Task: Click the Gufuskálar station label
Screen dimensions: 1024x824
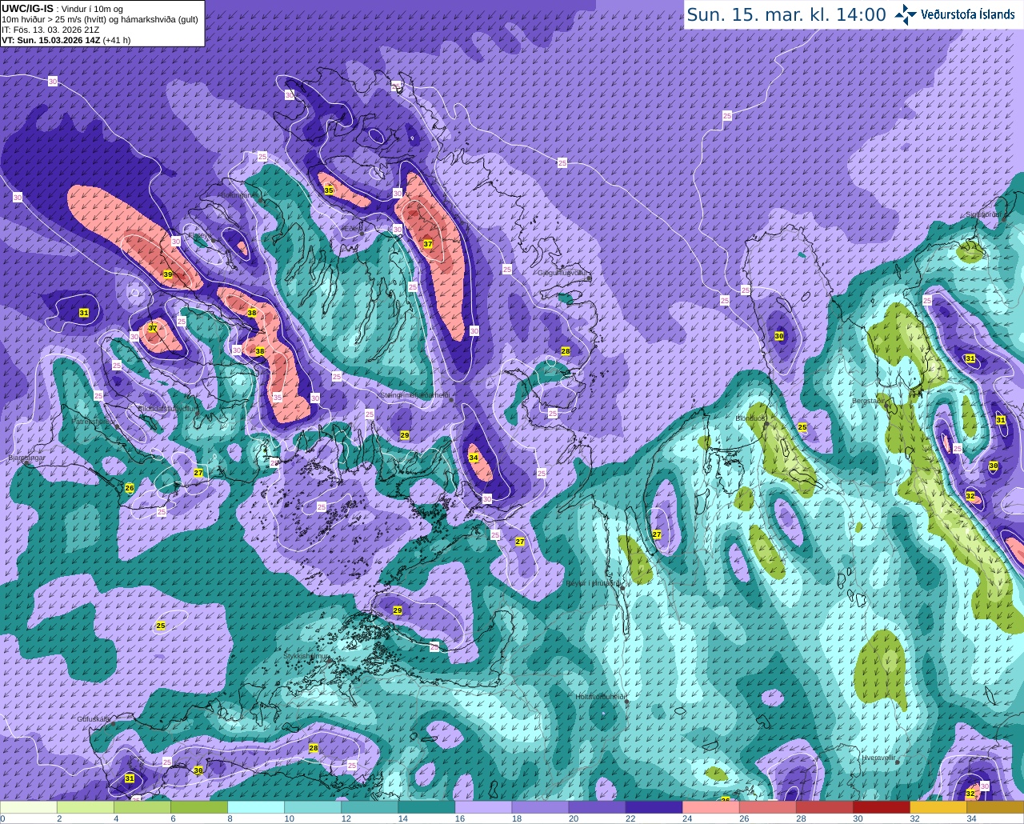Action: [x=93, y=718]
